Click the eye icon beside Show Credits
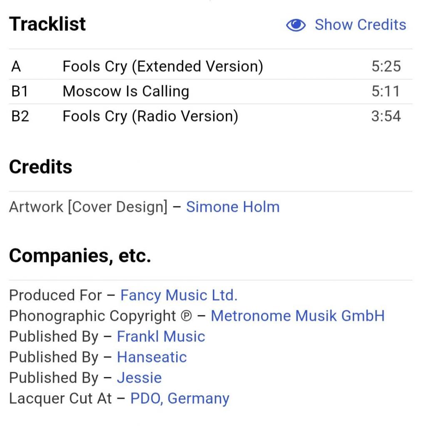Image resolution: width=421 pixels, height=426 pixels. tap(296, 25)
